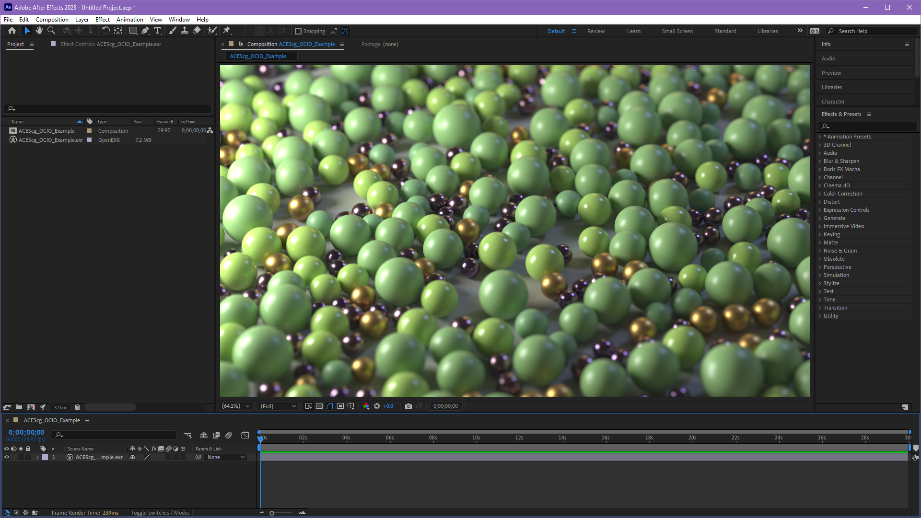Select the Zoom tool in toolbar

pos(51,31)
